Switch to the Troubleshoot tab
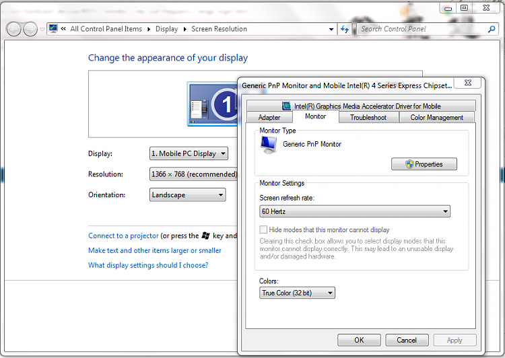The width and height of the screenshot is (505, 358). click(x=368, y=118)
